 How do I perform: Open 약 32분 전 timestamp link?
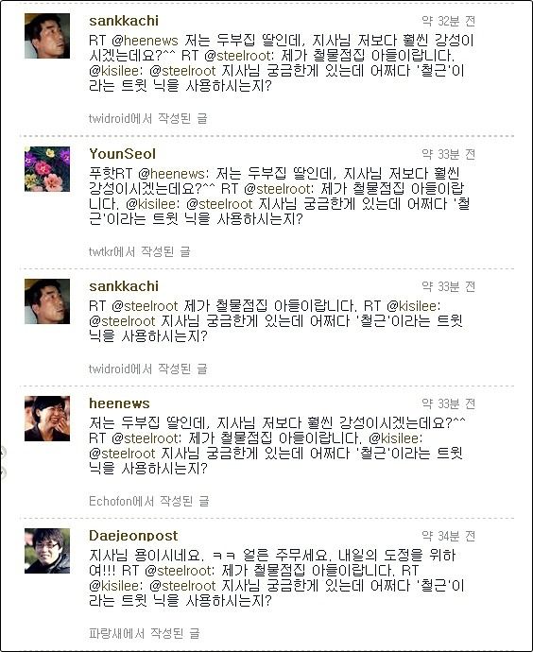[448, 21]
